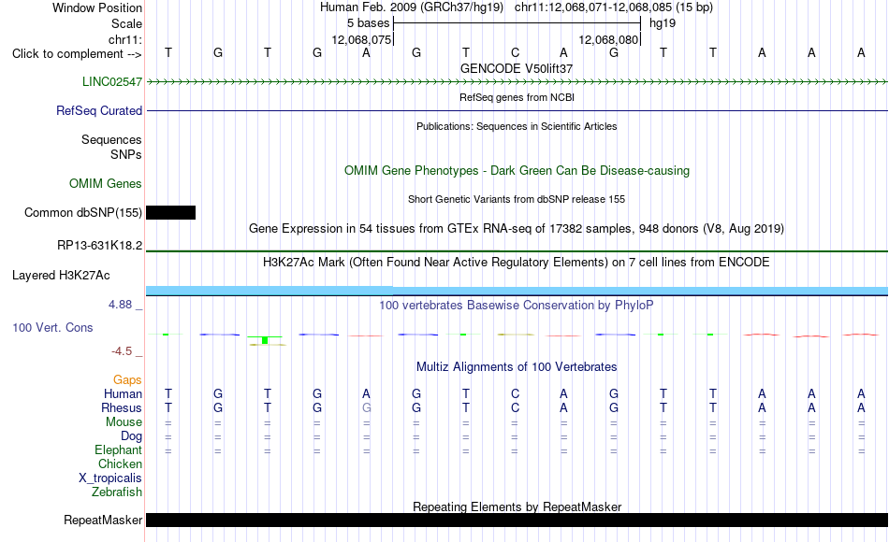Open 'Repeating Elements by RepeatMasker' title
Screen dimensions: 889x542
517,506
